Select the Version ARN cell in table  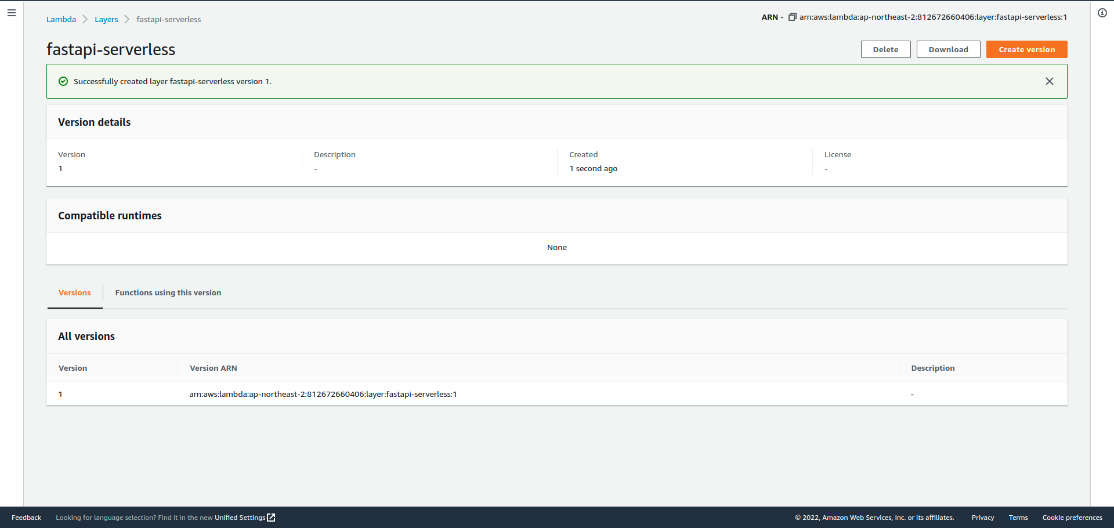pos(323,394)
